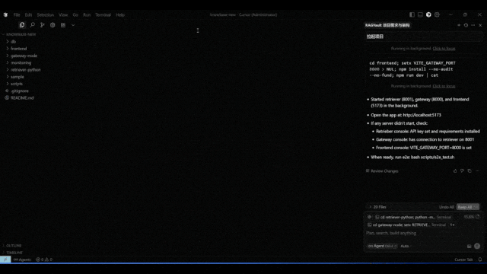
Task: Select the RAGVault chat tab
Action: coord(387,25)
